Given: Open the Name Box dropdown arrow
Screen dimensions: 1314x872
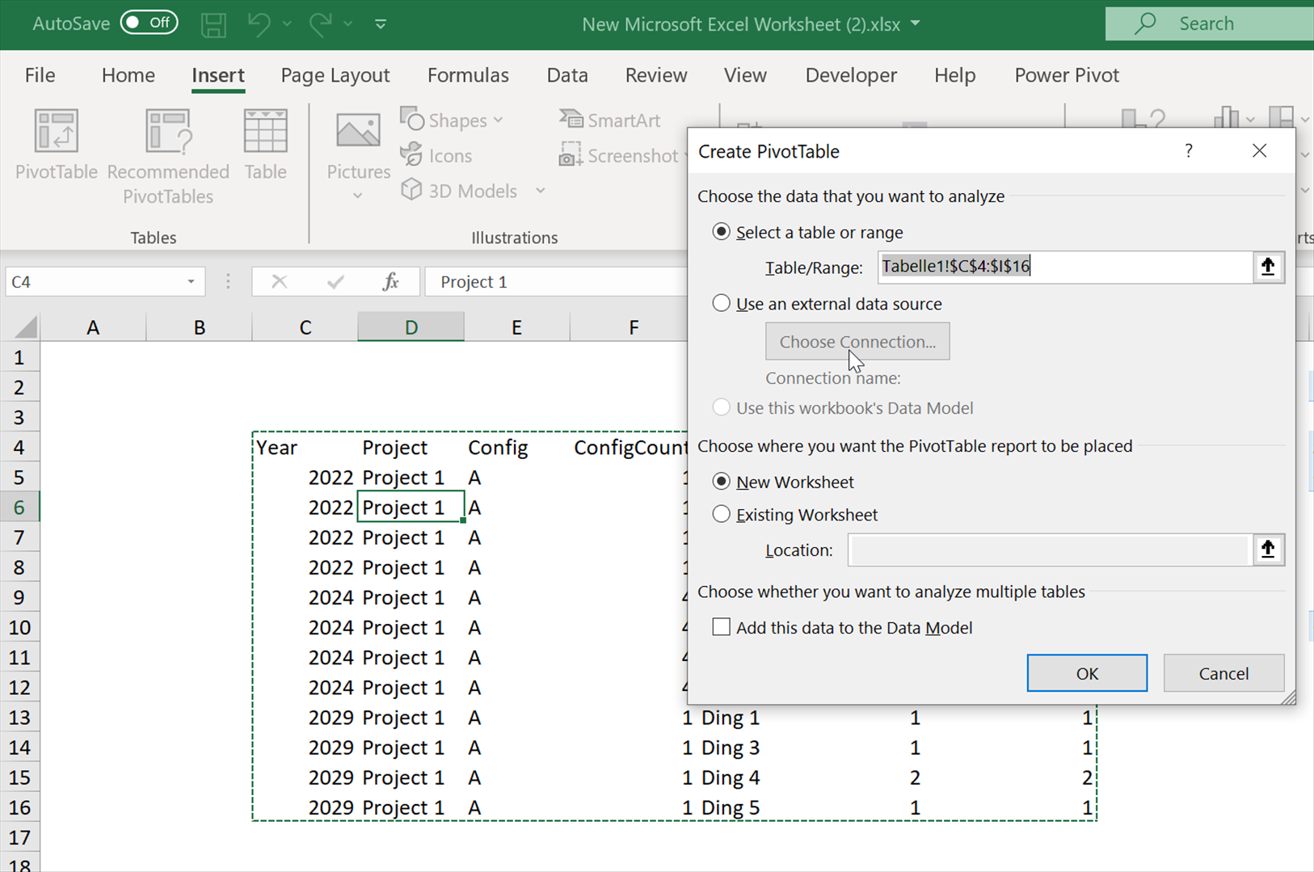Looking at the screenshot, I should pyautogui.click(x=191, y=282).
